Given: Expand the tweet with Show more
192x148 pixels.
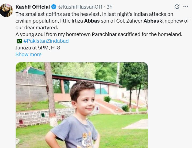Looking at the screenshot, I should click(x=28, y=55).
